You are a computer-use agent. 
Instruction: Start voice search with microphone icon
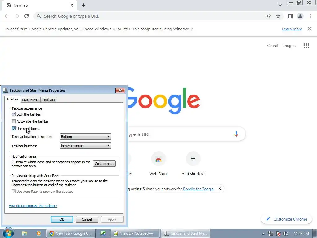tap(236, 134)
